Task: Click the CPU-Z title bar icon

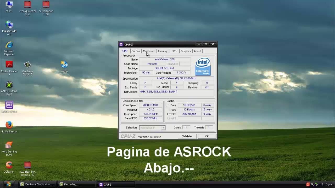Action: 121,44
